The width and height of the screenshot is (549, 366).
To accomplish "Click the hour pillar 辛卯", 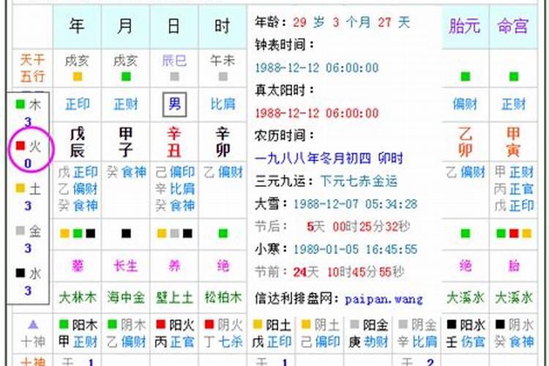I will pos(223,142).
